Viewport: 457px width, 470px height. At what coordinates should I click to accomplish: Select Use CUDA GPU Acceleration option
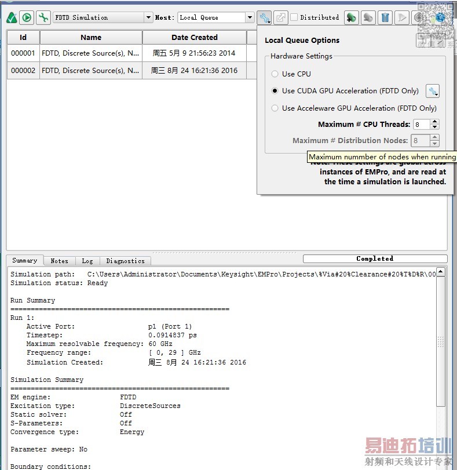[275, 91]
